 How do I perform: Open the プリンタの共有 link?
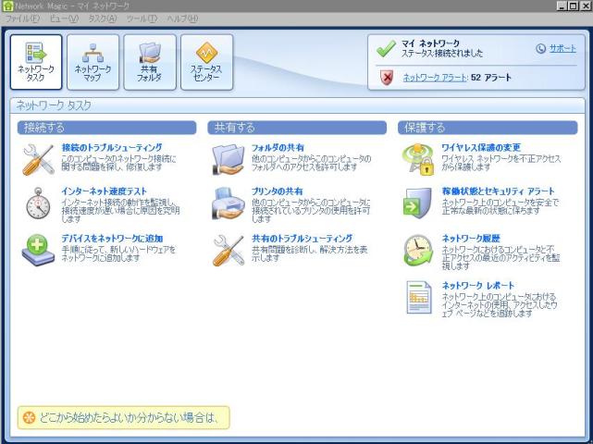[278, 191]
